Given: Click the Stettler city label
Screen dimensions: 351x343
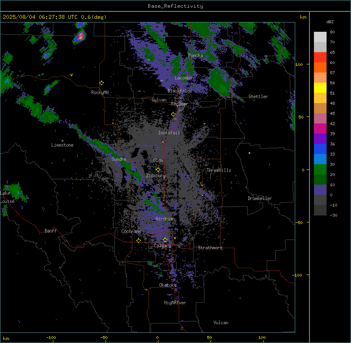Looking at the screenshot, I should (258, 97).
